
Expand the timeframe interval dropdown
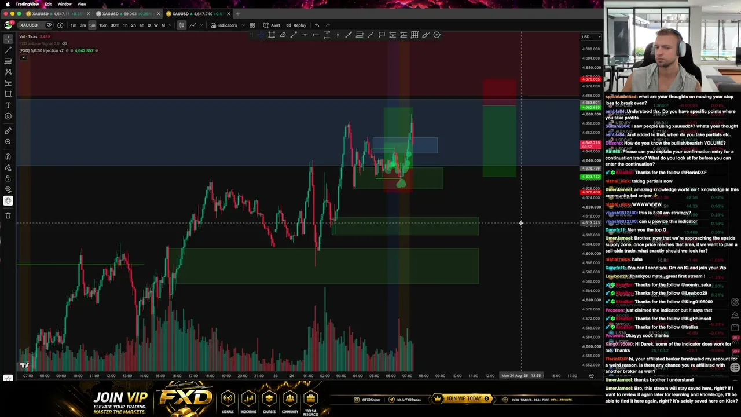tap(170, 25)
